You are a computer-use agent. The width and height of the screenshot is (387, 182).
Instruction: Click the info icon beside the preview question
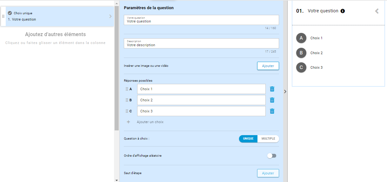343,11
